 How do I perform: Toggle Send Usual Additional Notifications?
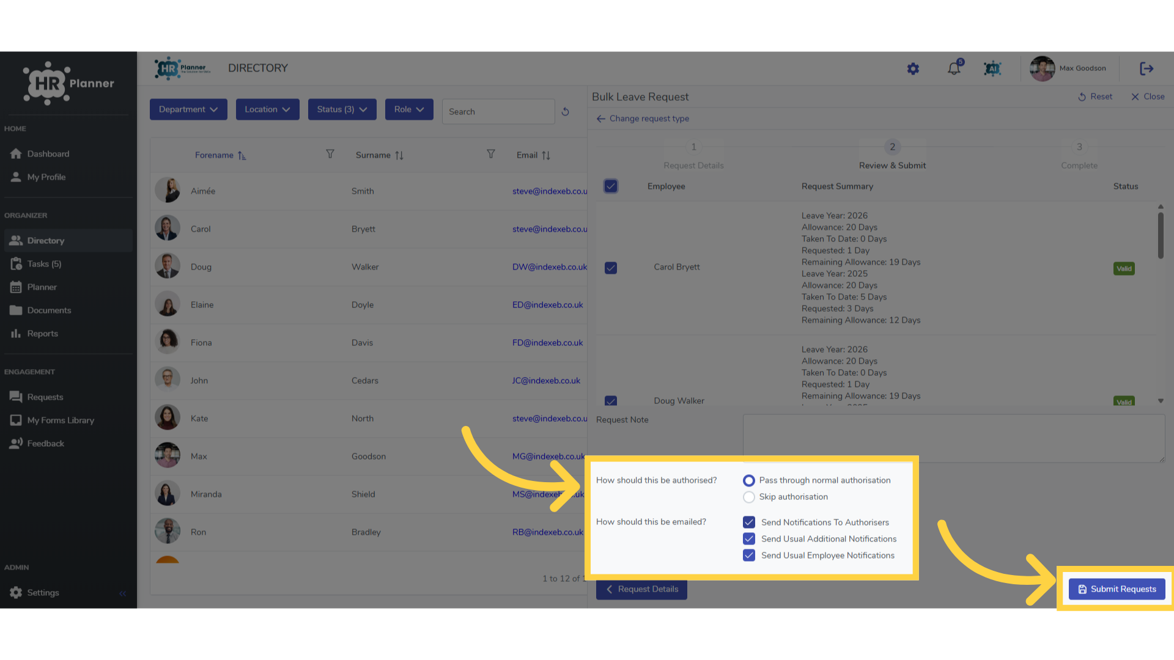[749, 539]
